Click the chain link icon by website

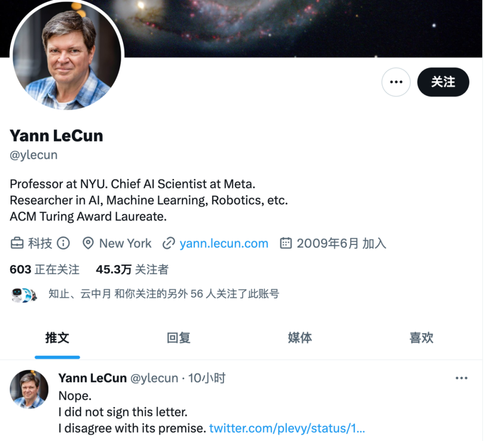pyautogui.click(x=169, y=243)
